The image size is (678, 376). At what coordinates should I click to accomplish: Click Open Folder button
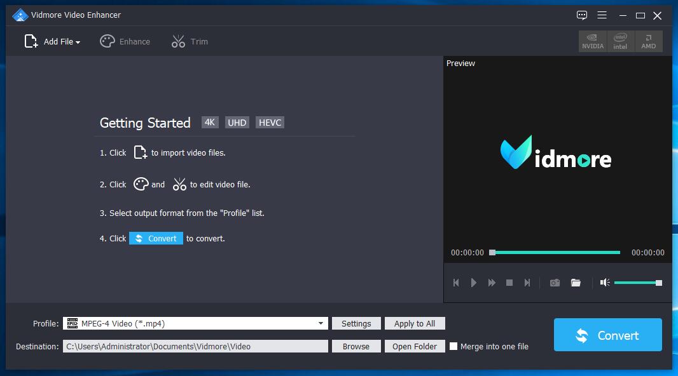pos(415,346)
